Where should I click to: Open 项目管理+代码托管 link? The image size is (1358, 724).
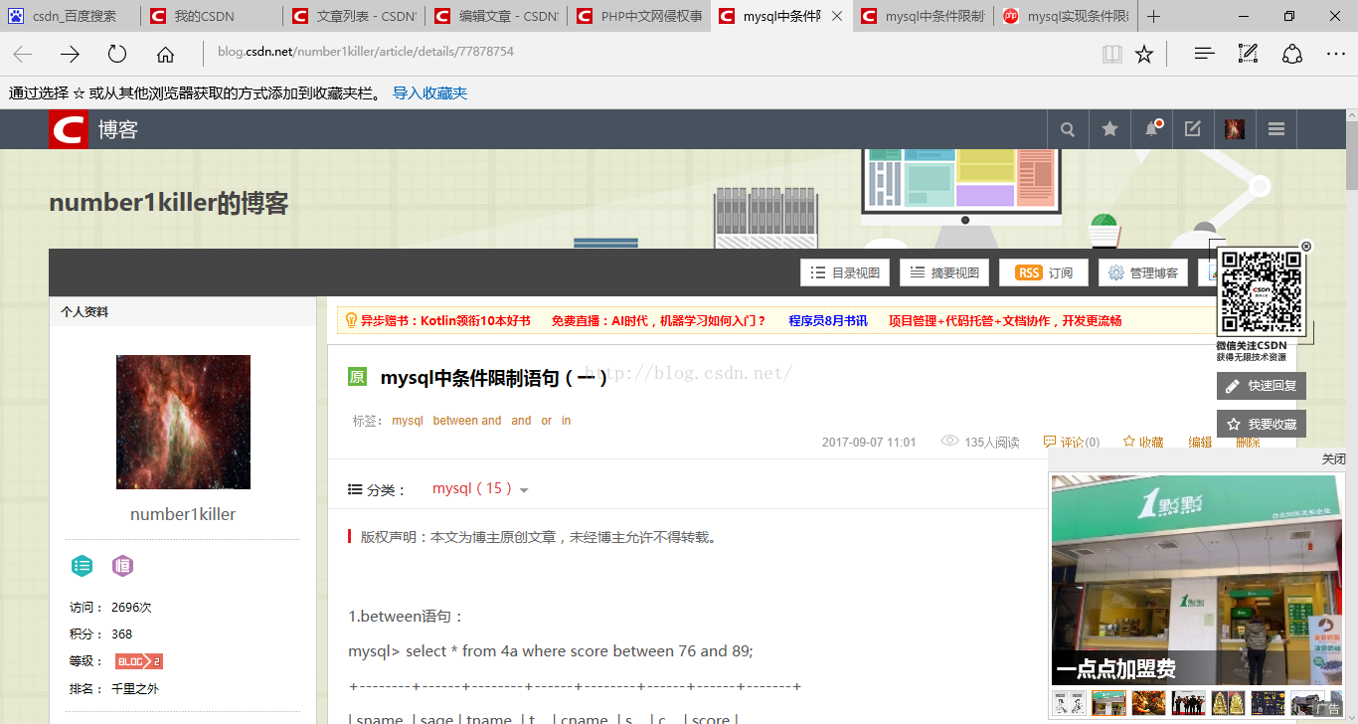(1005, 321)
